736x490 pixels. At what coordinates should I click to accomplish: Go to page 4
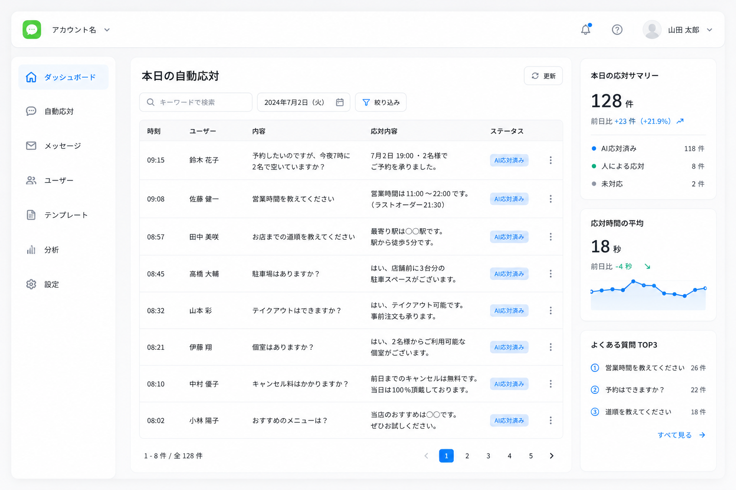(509, 456)
